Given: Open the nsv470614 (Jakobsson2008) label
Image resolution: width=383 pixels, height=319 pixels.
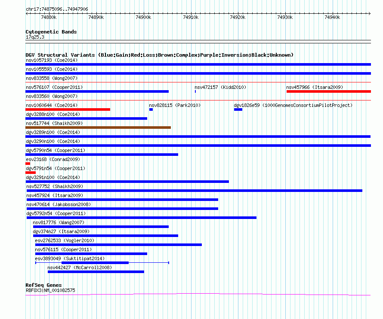Looking at the screenshot, I should click(x=59, y=204).
